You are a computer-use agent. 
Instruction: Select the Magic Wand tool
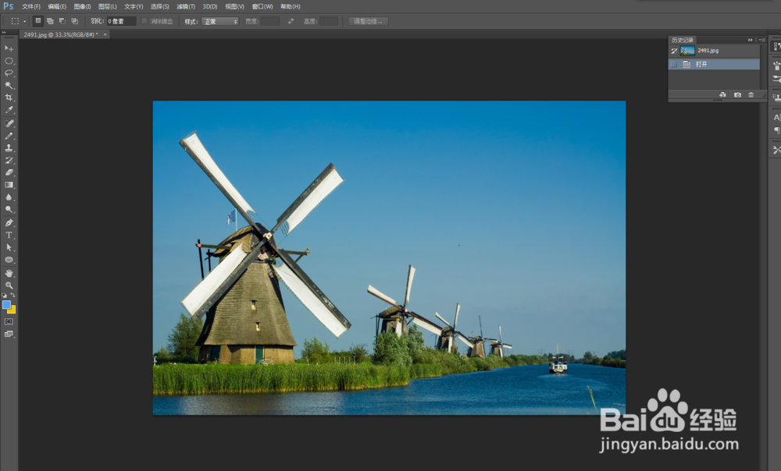pos(9,86)
